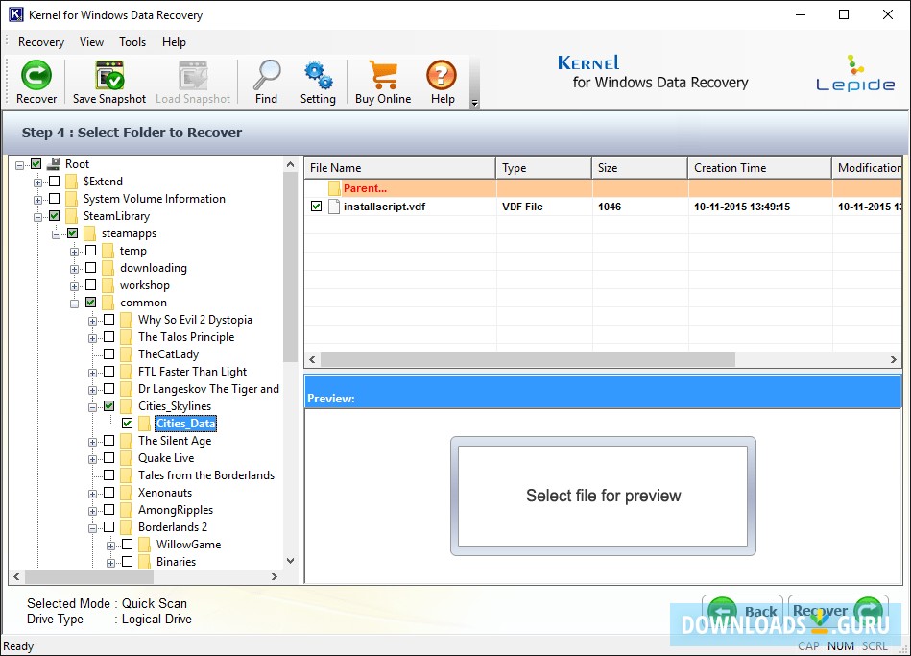Uncheck the Cities_Data checkbox
911x656 pixels.
point(128,424)
